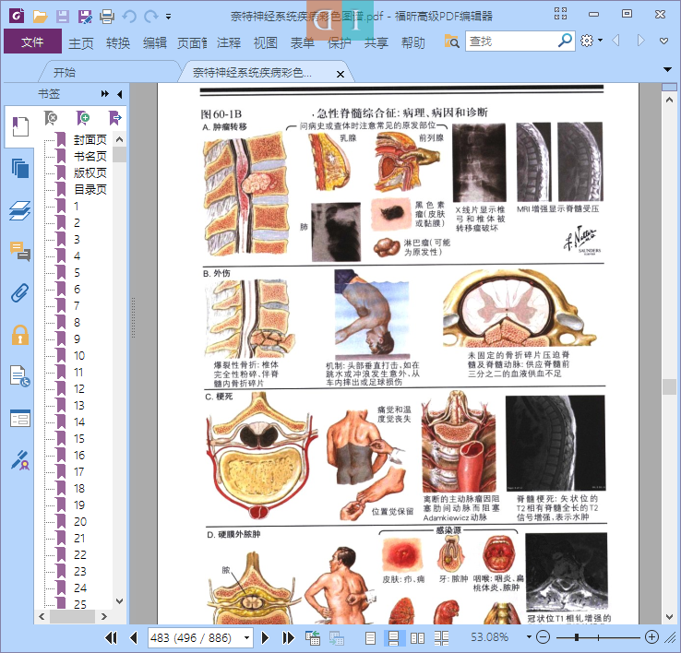Viewport: 681px width, 653px height.
Task: Click the bookmark panel scroll right arrow
Action: click(x=103, y=616)
